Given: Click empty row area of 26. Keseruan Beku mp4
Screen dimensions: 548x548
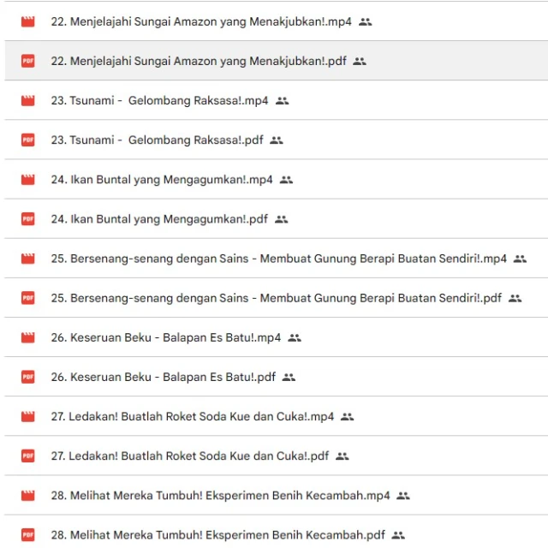Looking at the screenshot, I should point(428,337).
